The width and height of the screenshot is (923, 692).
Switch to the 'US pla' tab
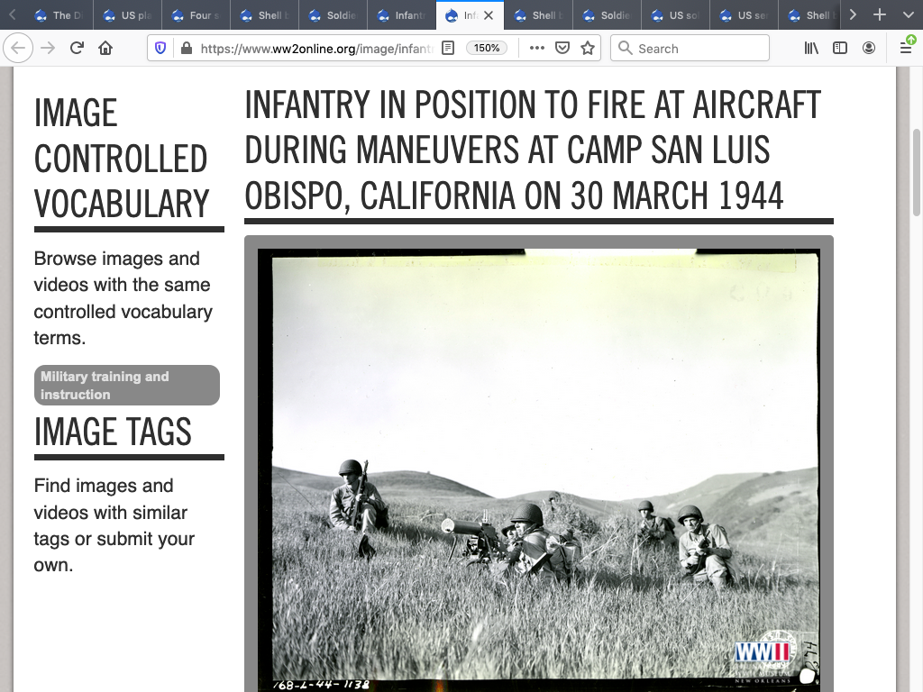(128, 15)
